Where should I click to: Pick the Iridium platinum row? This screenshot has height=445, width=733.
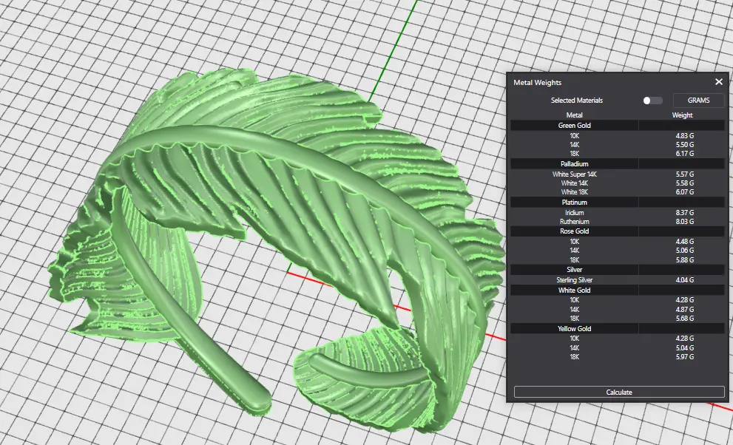574,213
